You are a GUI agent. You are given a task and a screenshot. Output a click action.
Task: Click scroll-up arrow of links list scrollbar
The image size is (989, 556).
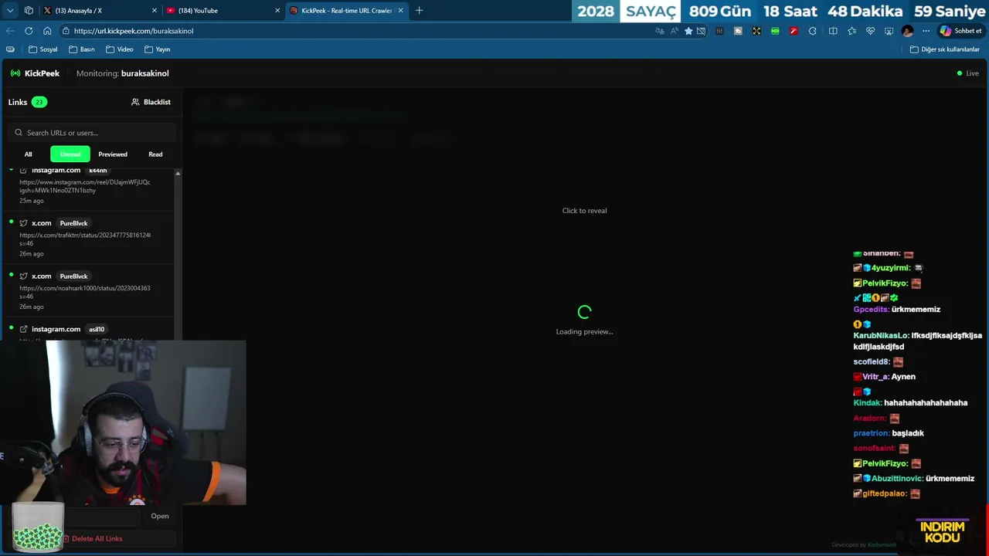click(178, 173)
